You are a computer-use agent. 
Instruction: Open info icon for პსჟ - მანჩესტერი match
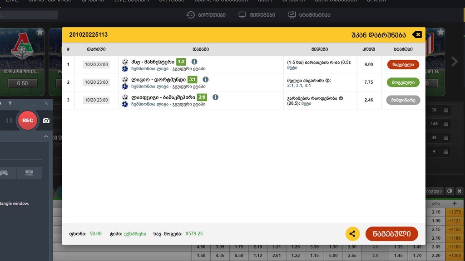click(x=194, y=62)
